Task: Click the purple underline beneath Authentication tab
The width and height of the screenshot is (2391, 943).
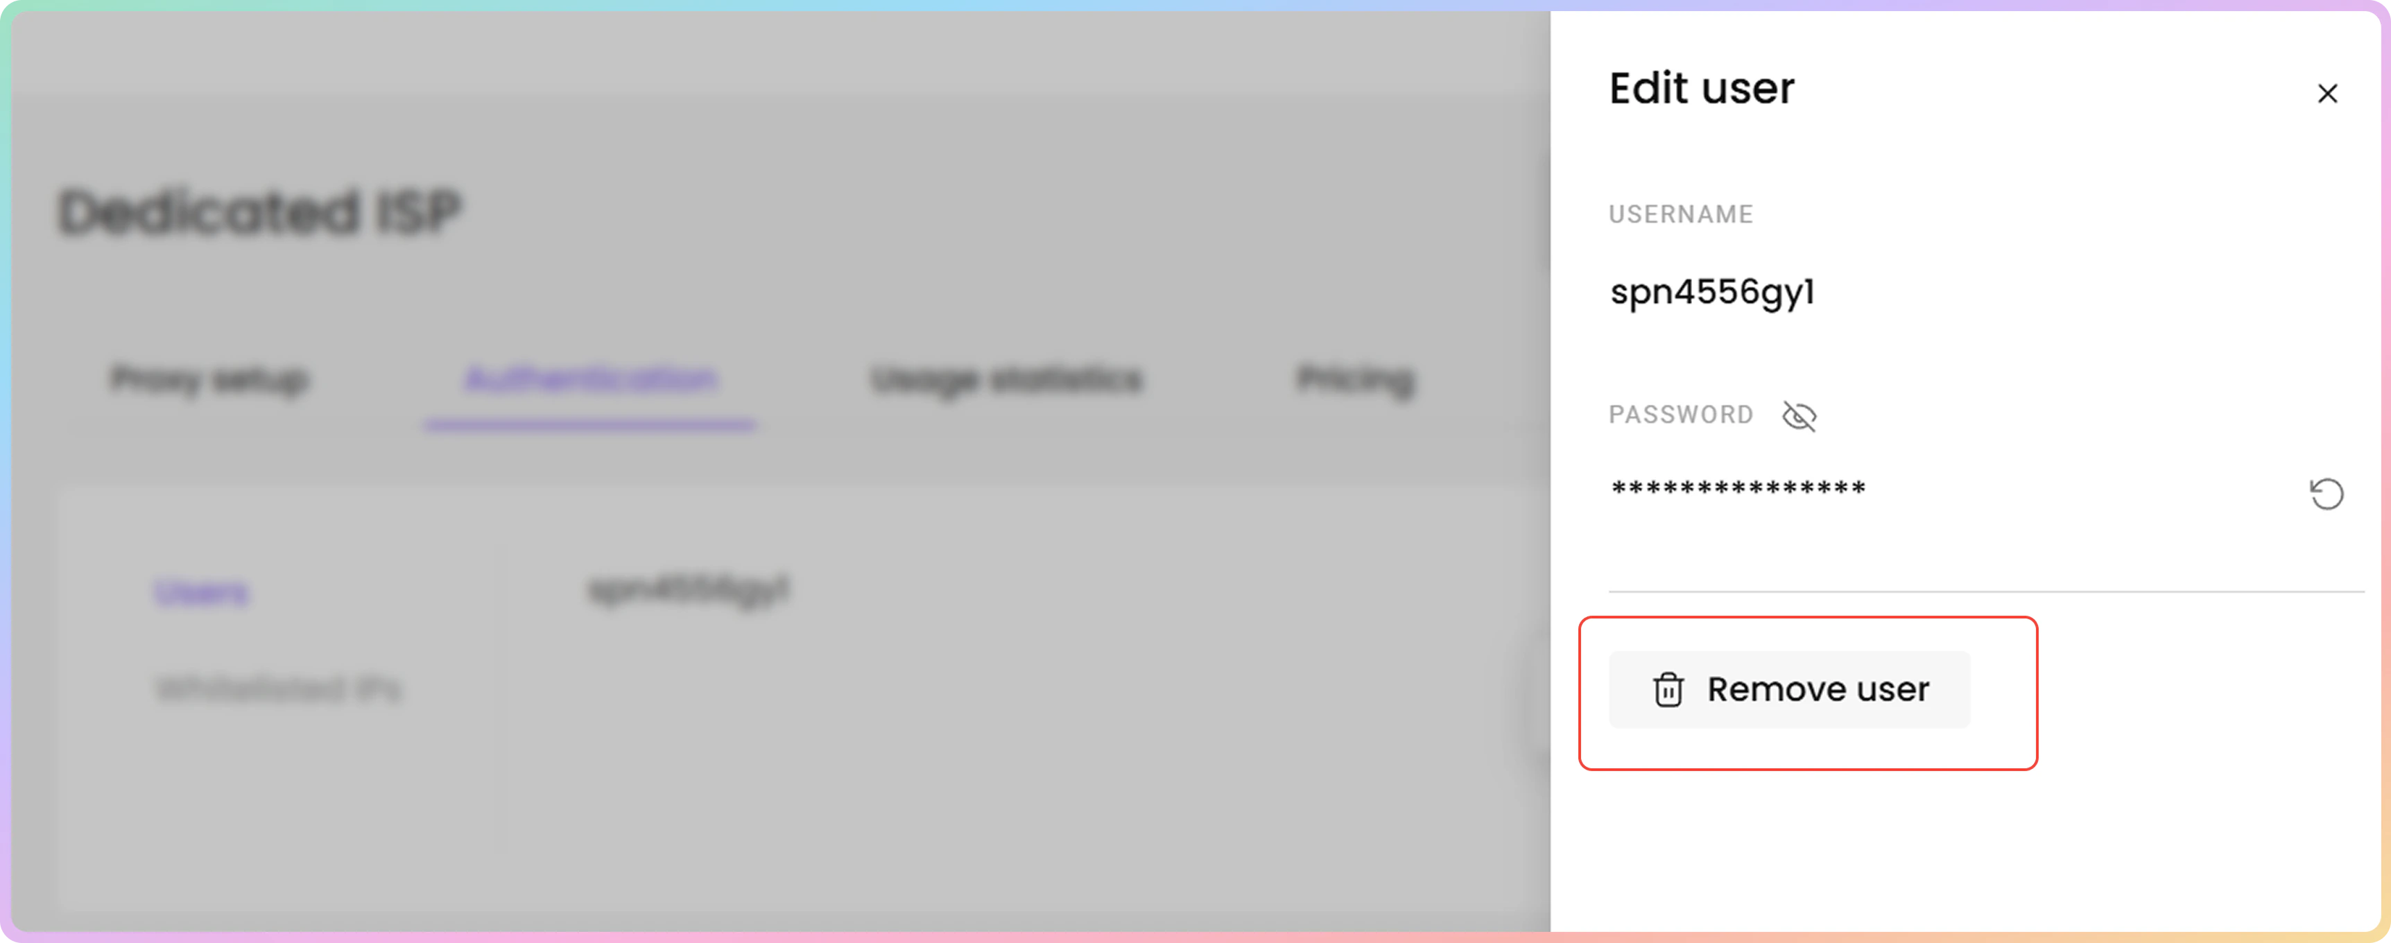Action: (x=590, y=425)
